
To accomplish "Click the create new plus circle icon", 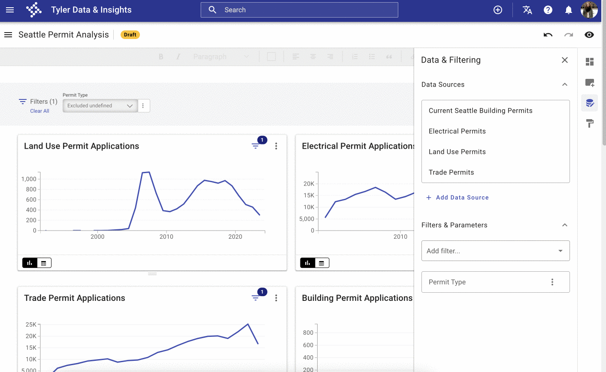I will click(498, 10).
